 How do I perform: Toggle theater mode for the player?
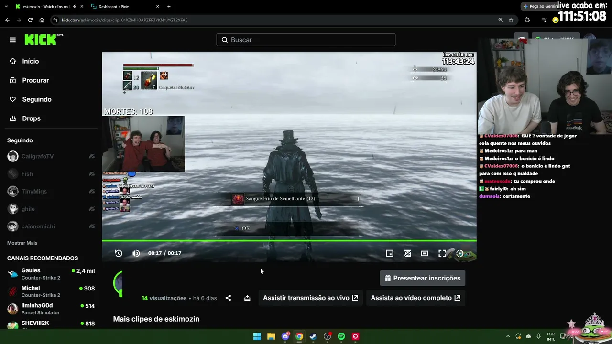425,253
